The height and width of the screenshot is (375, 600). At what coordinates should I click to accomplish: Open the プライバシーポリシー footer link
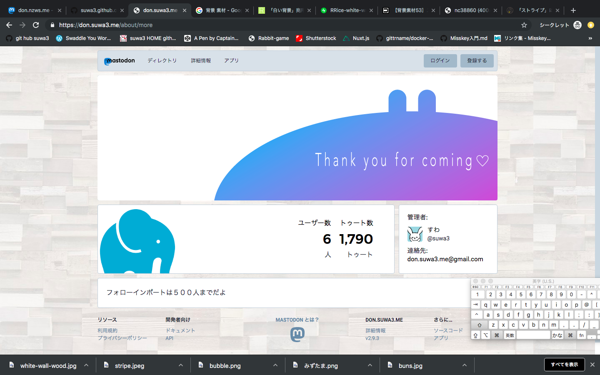pos(122,338)
